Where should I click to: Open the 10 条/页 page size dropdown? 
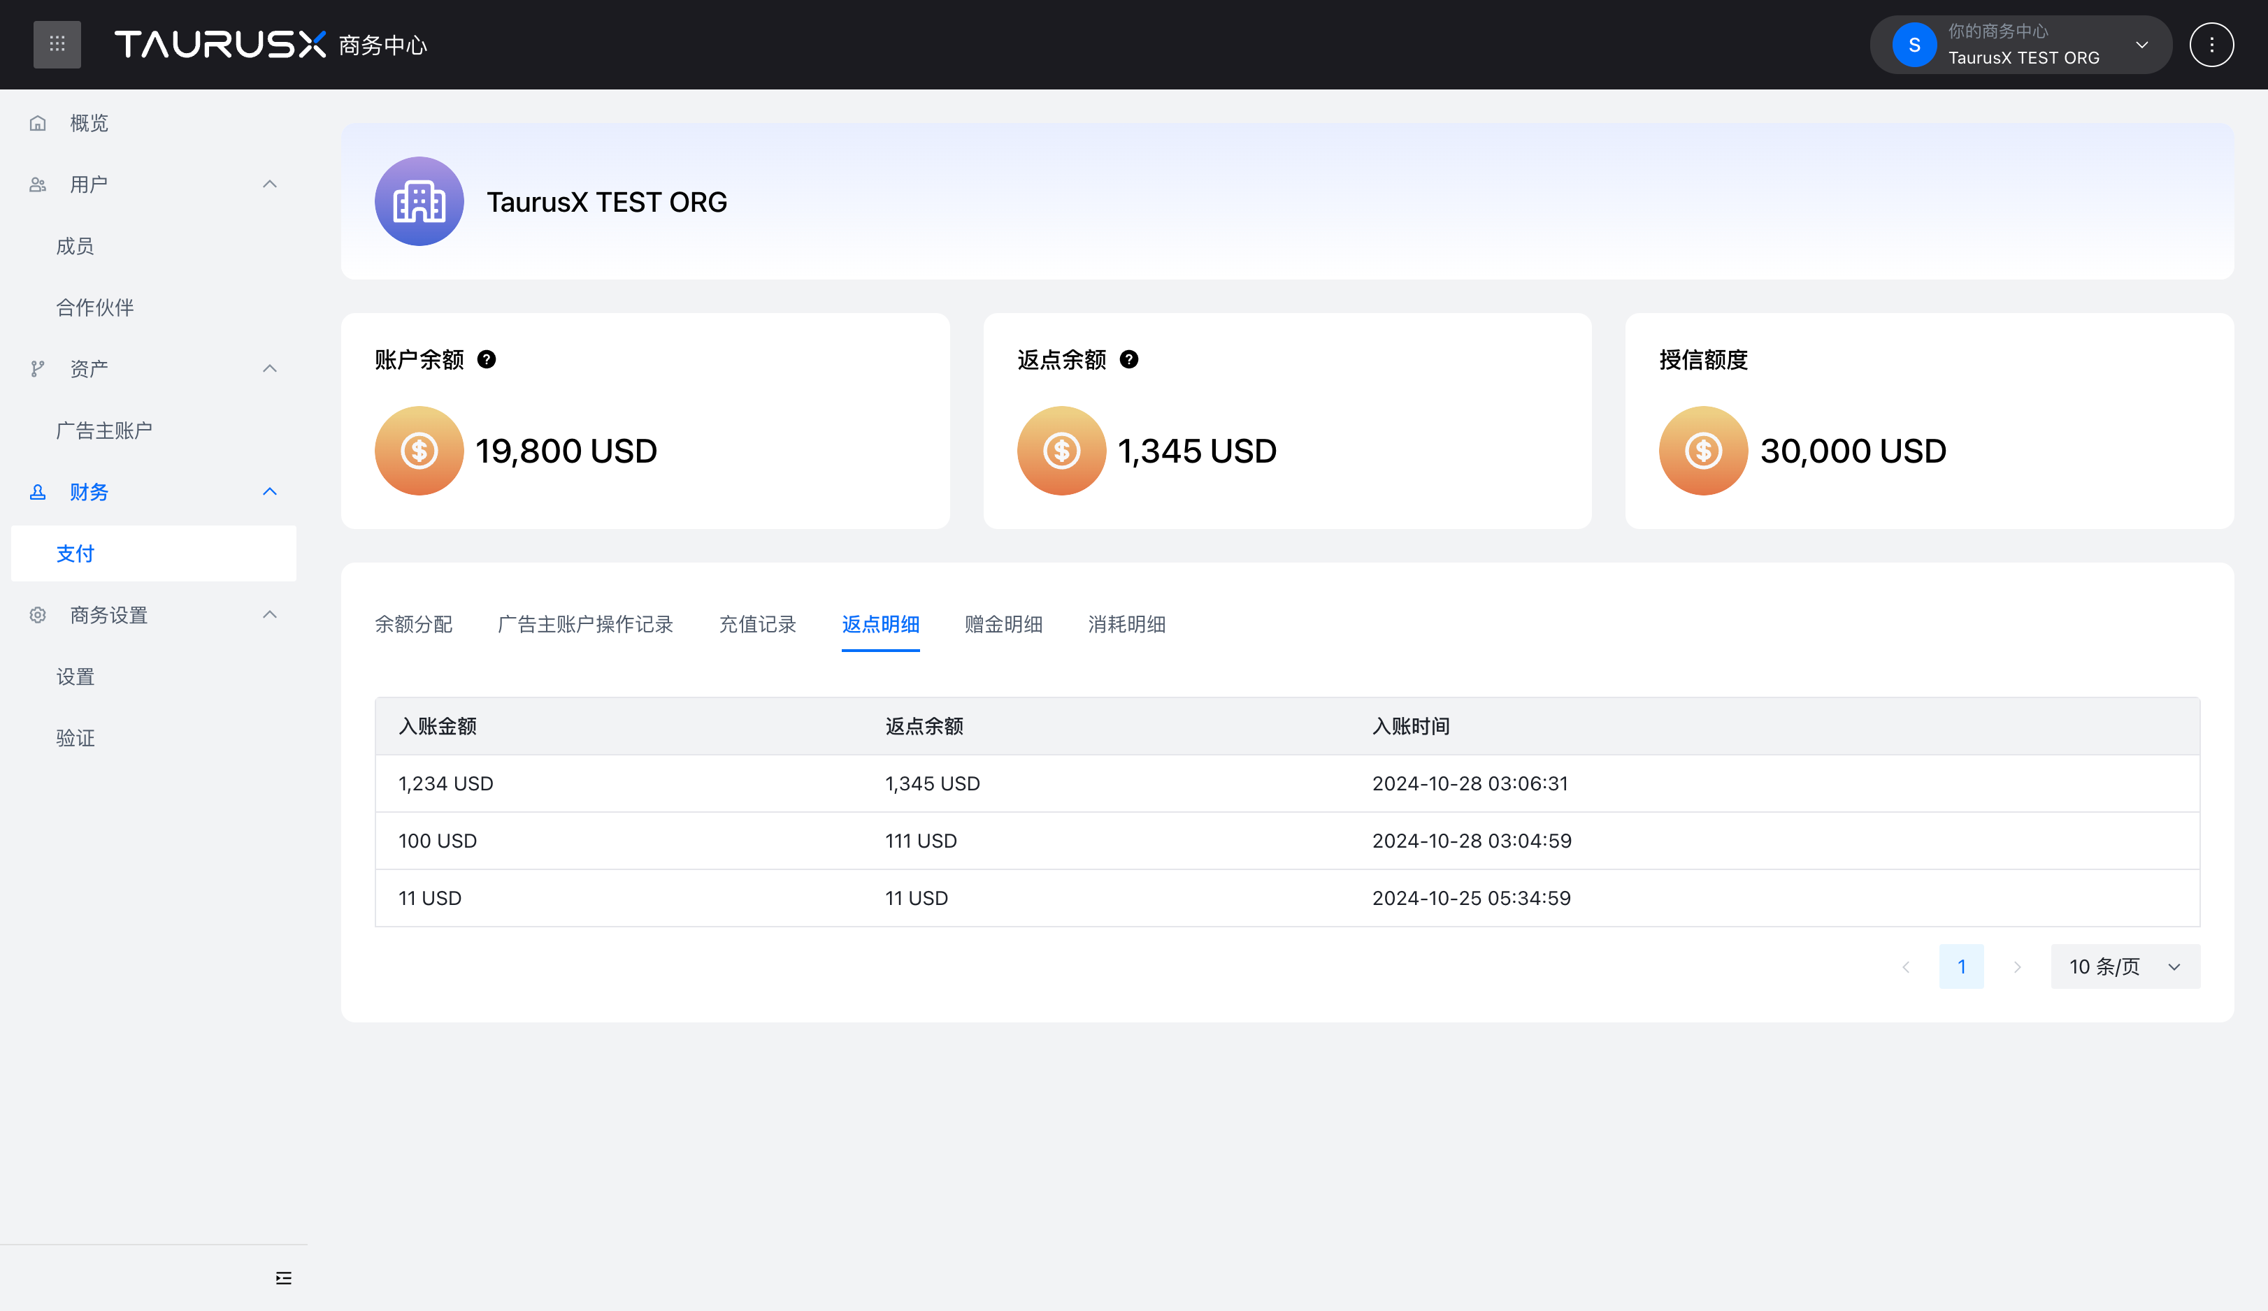point(2125,967)
